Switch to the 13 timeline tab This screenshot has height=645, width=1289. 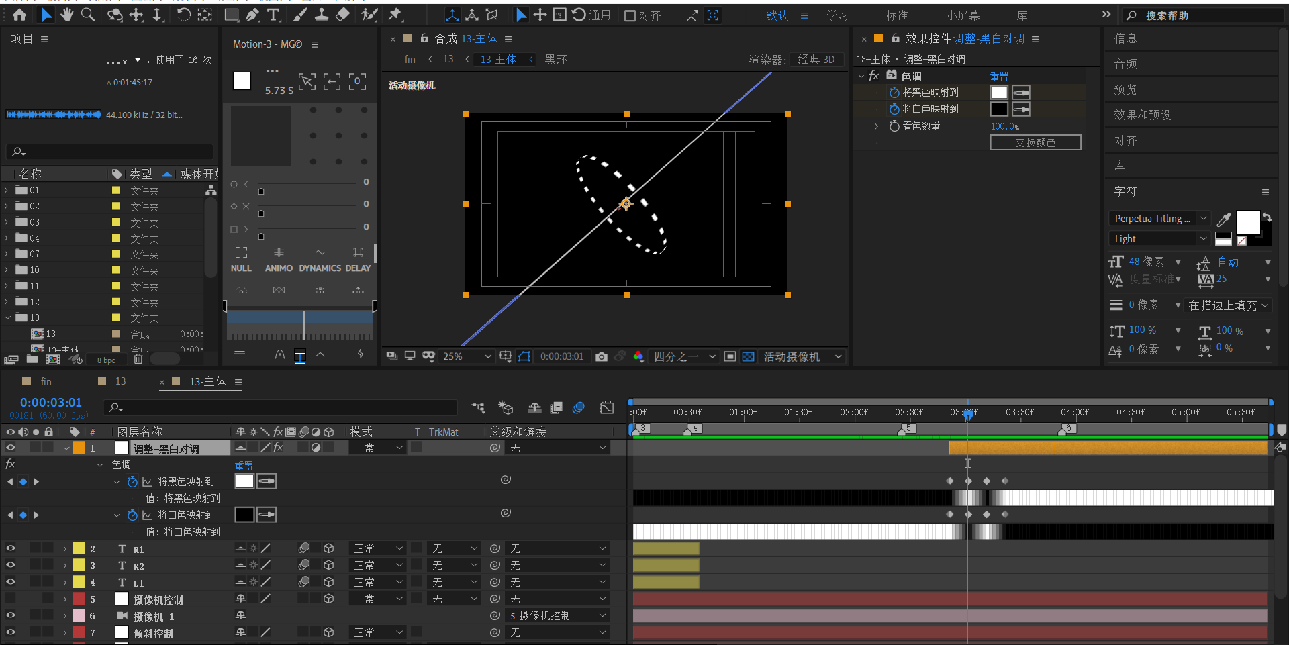pyautogui.click(x=120, y=381)
